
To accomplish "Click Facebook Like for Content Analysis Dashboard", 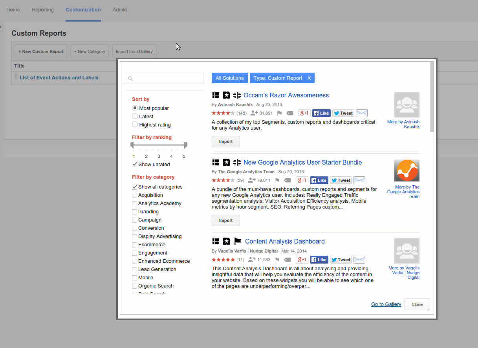I will pyautogui.click(x=319, y=260).
